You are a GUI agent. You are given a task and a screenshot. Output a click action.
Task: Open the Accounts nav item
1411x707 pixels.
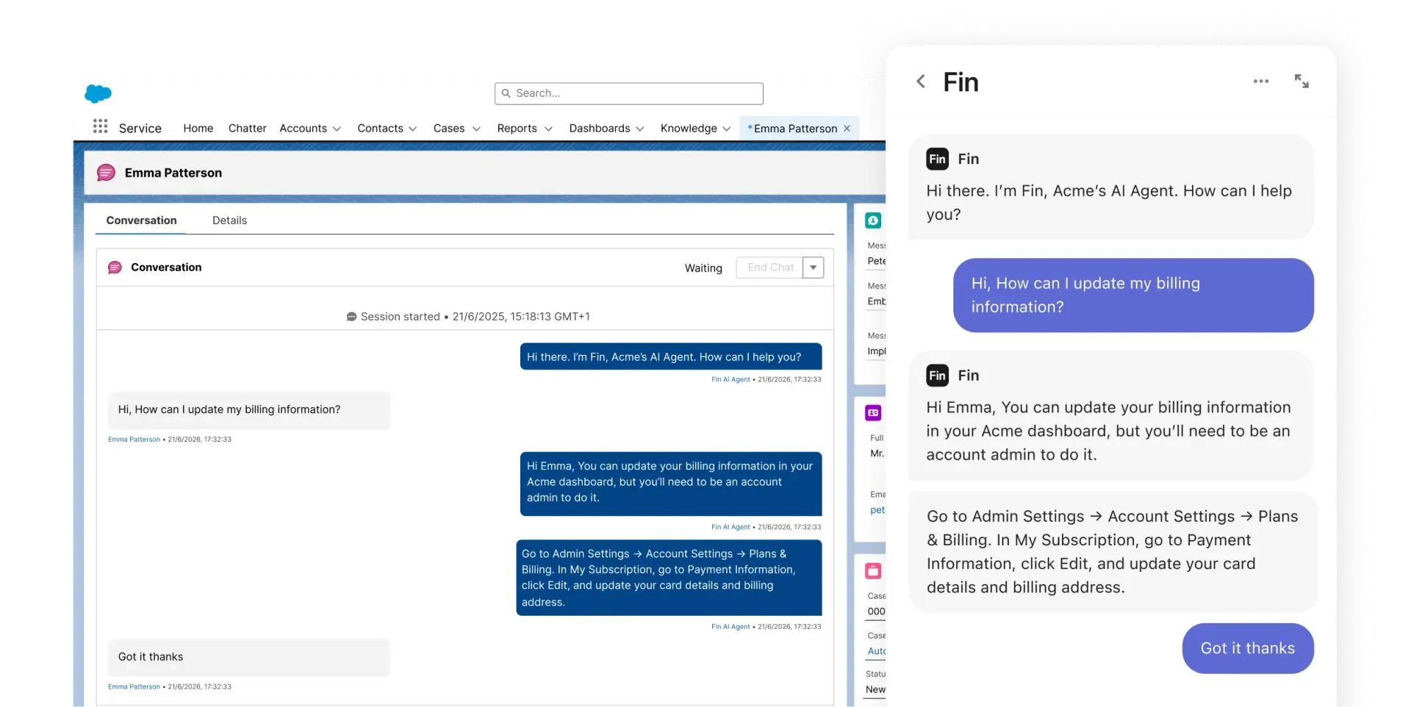tap(303, 128)
